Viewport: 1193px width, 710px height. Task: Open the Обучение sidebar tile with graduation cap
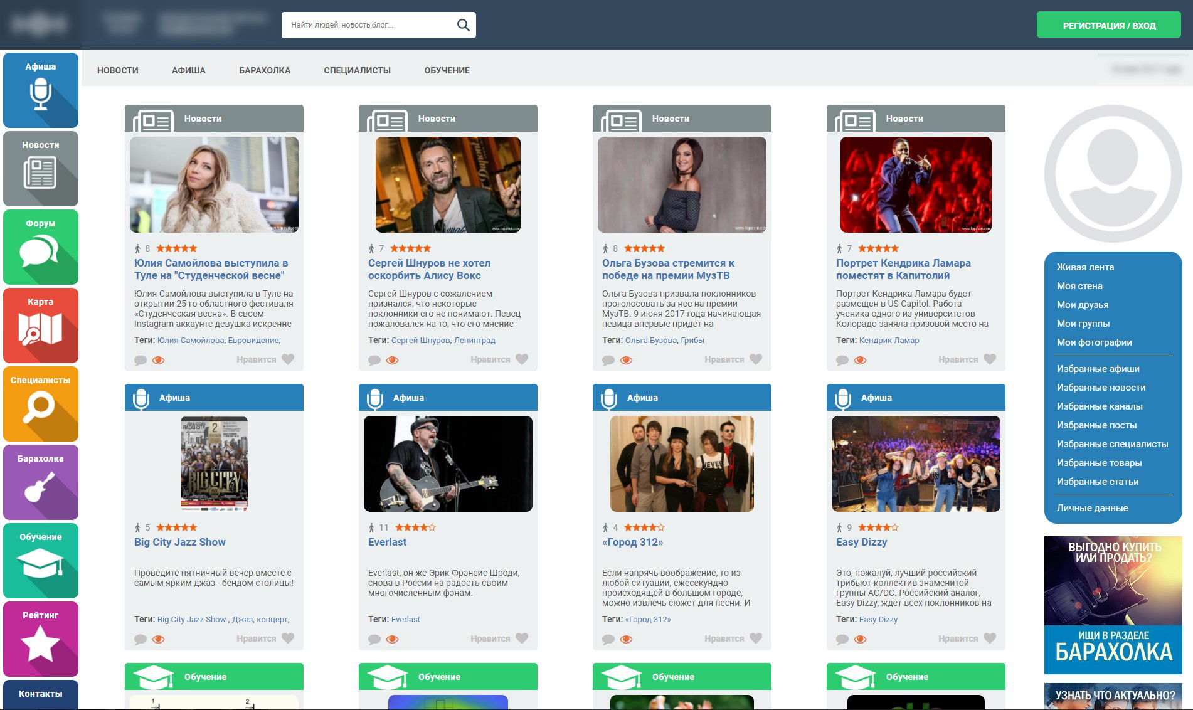pyautogui.click(x=41, y=561)
